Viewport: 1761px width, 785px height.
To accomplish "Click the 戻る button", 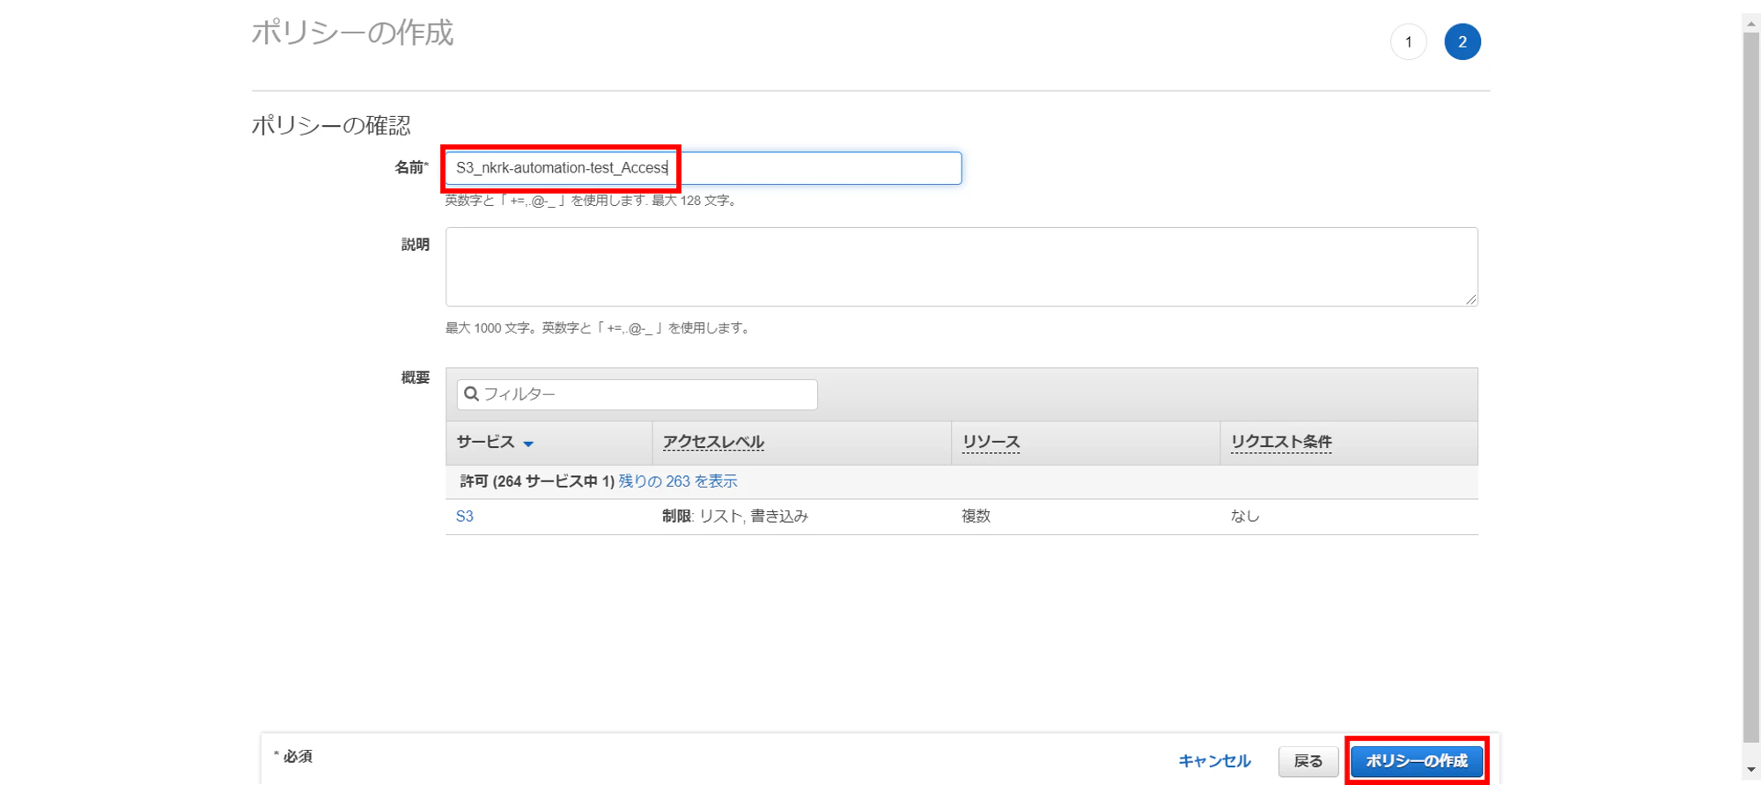I will (x=1308, y=761).
